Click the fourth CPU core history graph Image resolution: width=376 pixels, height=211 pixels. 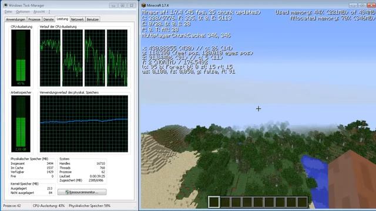pos(117,58)
